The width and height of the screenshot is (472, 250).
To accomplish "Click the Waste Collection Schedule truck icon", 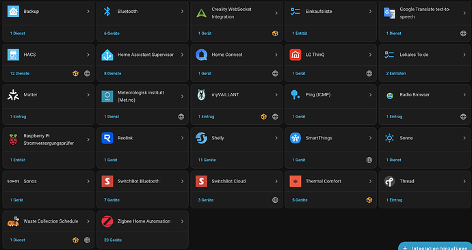I will pyautogui.click(x=13, y=221).
